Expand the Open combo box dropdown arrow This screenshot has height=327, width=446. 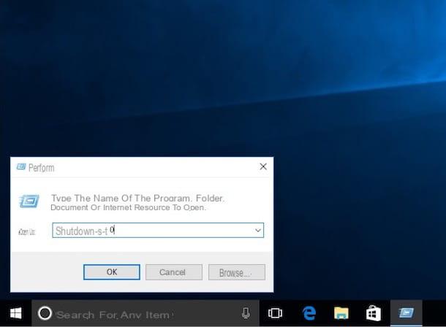pos(258,230)
